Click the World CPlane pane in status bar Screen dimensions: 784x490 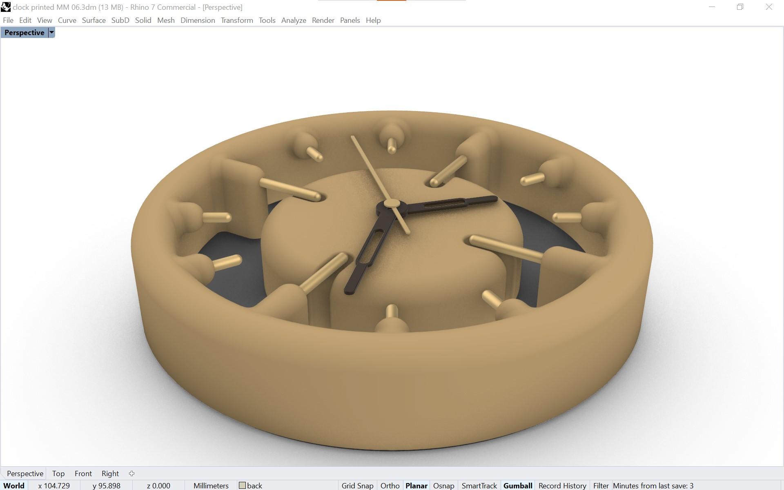pos(13,486)
